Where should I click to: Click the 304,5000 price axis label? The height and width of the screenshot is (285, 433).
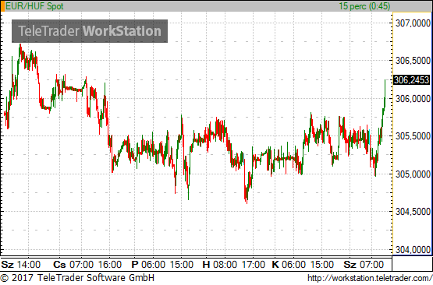pyautogui.click(x=413, y=212)
